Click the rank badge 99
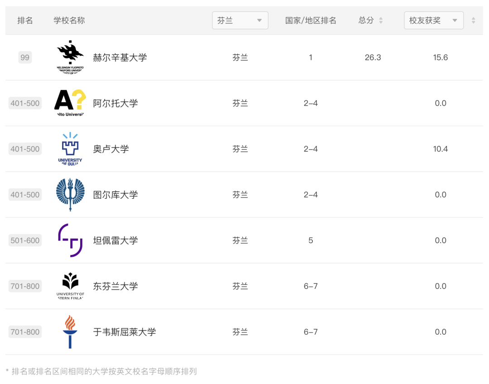This screenshot has height=384, width=489. click(x=25, y=58)
